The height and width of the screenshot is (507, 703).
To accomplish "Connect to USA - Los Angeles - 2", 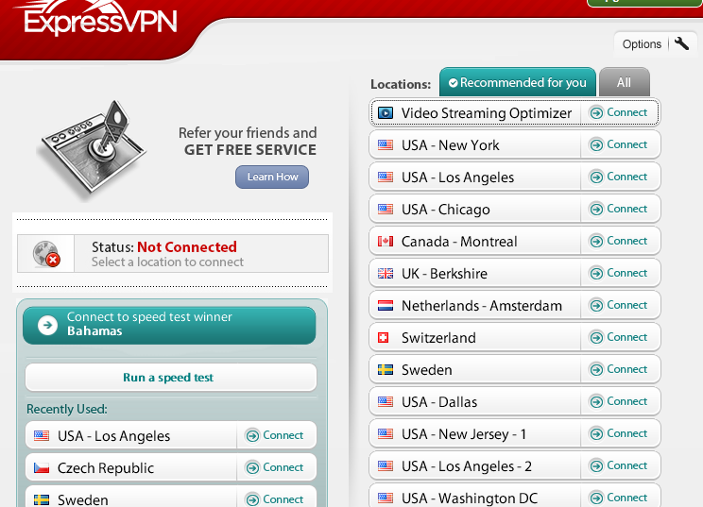I will (619, 465).
